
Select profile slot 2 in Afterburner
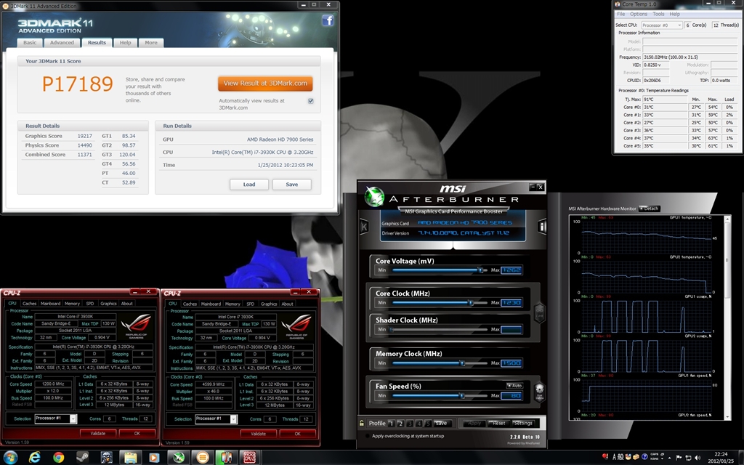(400, 424)
